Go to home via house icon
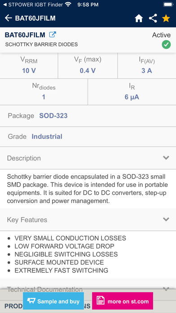The height and width of the screenshot is (313, 176). (139, 18)
